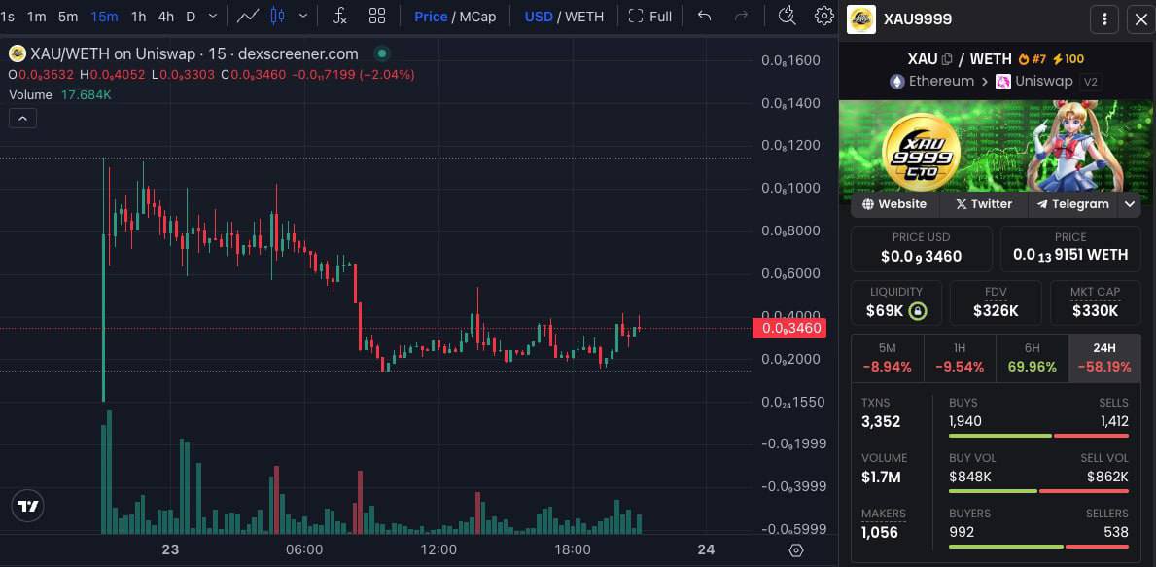Open chart settings gear icon
Screen dimensions: 1156x567
(823, 17)
